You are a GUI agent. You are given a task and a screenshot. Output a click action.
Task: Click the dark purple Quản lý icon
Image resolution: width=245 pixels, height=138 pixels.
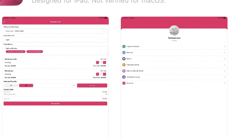[124, 59]
